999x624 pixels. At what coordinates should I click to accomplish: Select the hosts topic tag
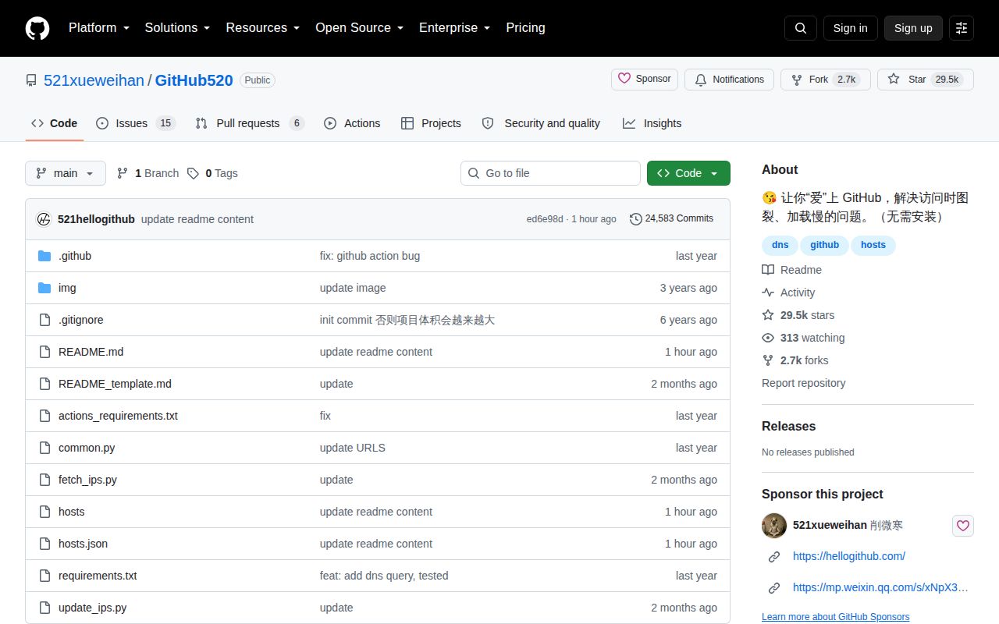pyautogui.click(x=873, y=245)
